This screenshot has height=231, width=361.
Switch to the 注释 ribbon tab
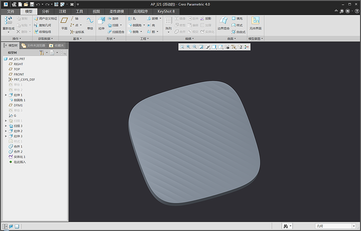[62, 12]
